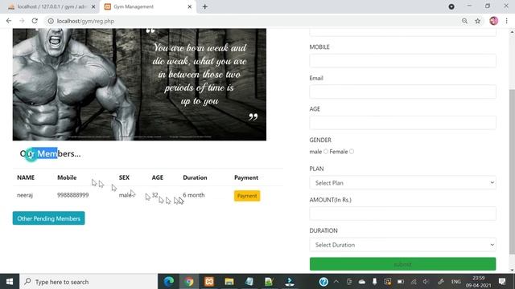The height and width of the screenshot is (289, 515).
Task: Click the battery tray icon
Action: coord(401,282)
